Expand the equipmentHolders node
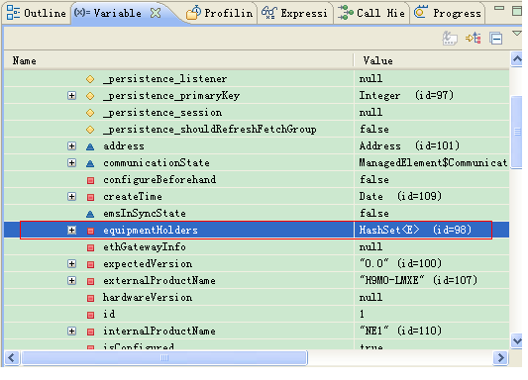 pyautogui.click(x=71, y=230)
